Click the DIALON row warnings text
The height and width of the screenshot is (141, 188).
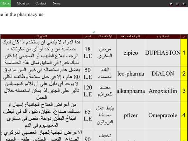pyautogui.click(x=41, y=73)
